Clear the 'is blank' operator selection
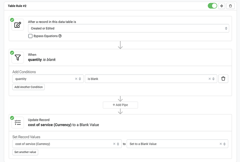 210,79
